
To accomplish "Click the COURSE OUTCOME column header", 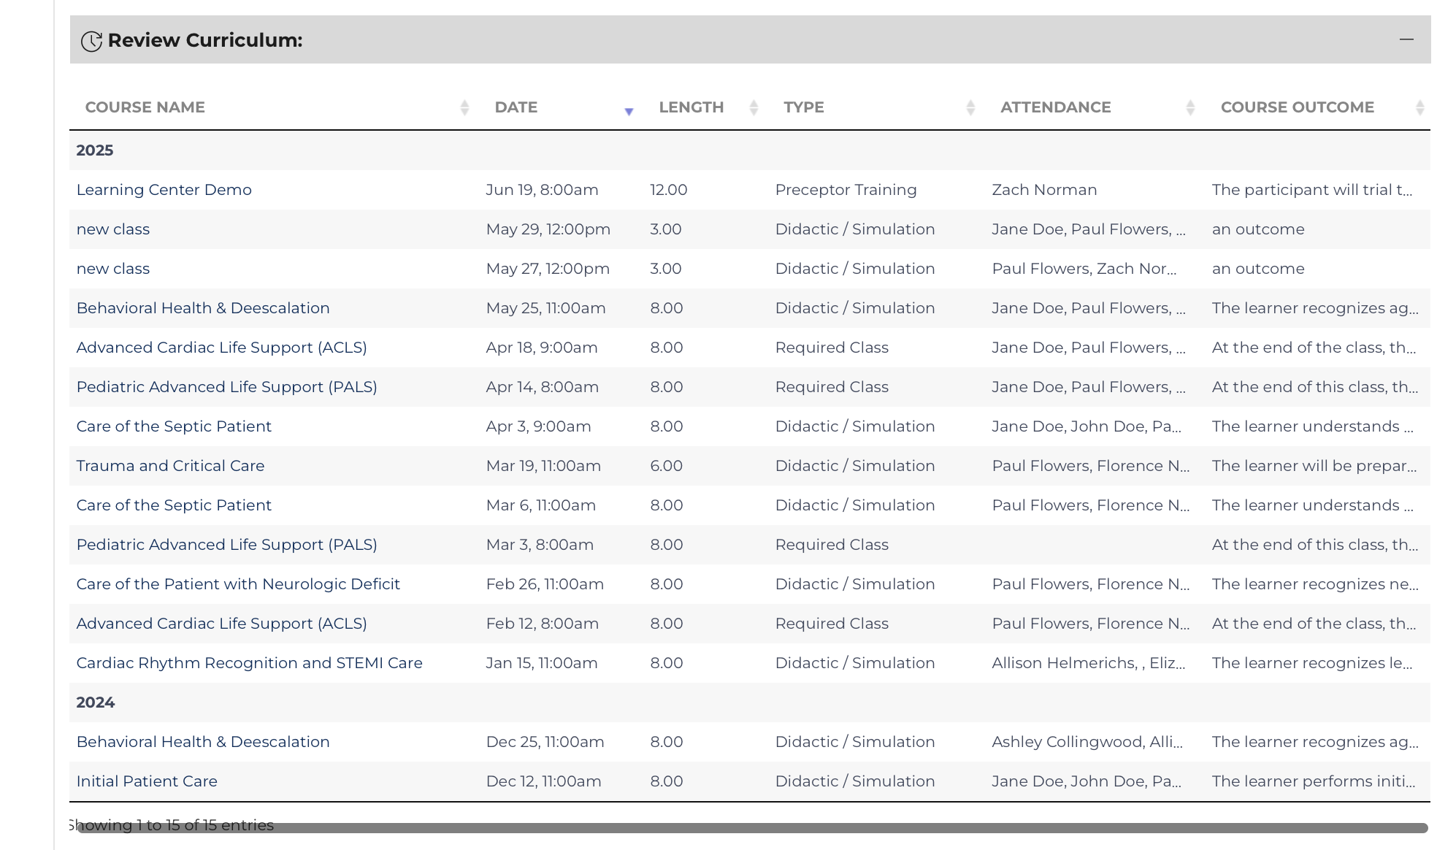I will pos(1298,107).
